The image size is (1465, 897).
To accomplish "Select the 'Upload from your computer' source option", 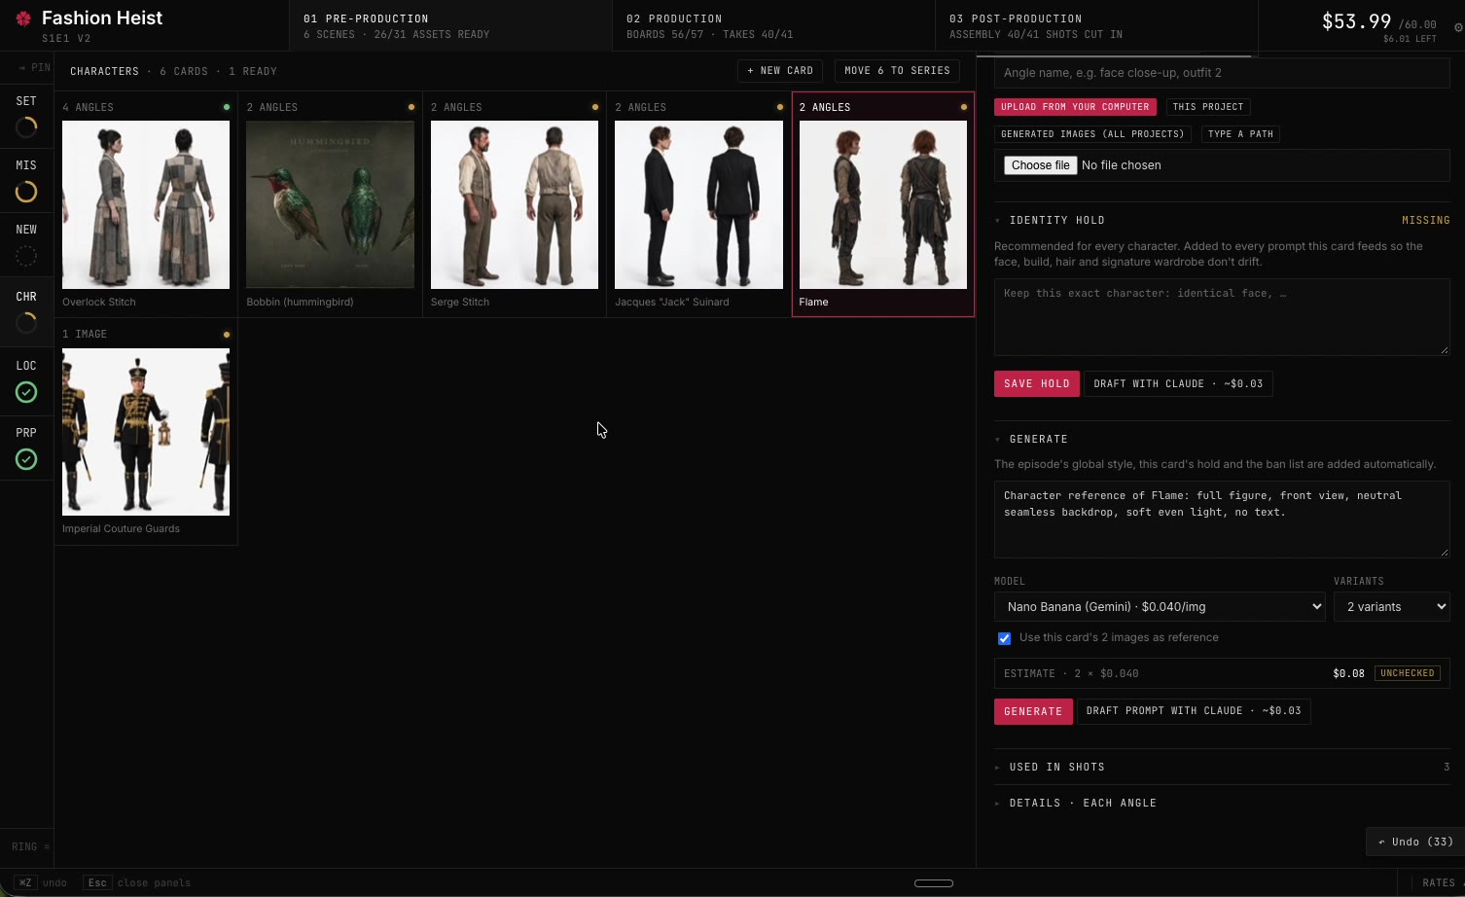I will [x=1075, y=107].
